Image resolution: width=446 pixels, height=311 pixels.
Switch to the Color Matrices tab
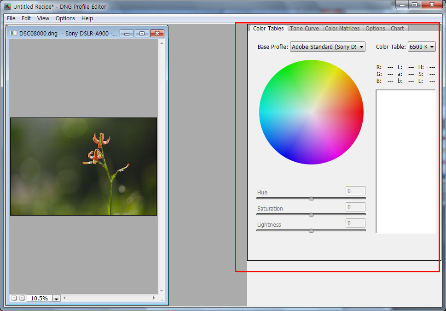coord(342,29)
